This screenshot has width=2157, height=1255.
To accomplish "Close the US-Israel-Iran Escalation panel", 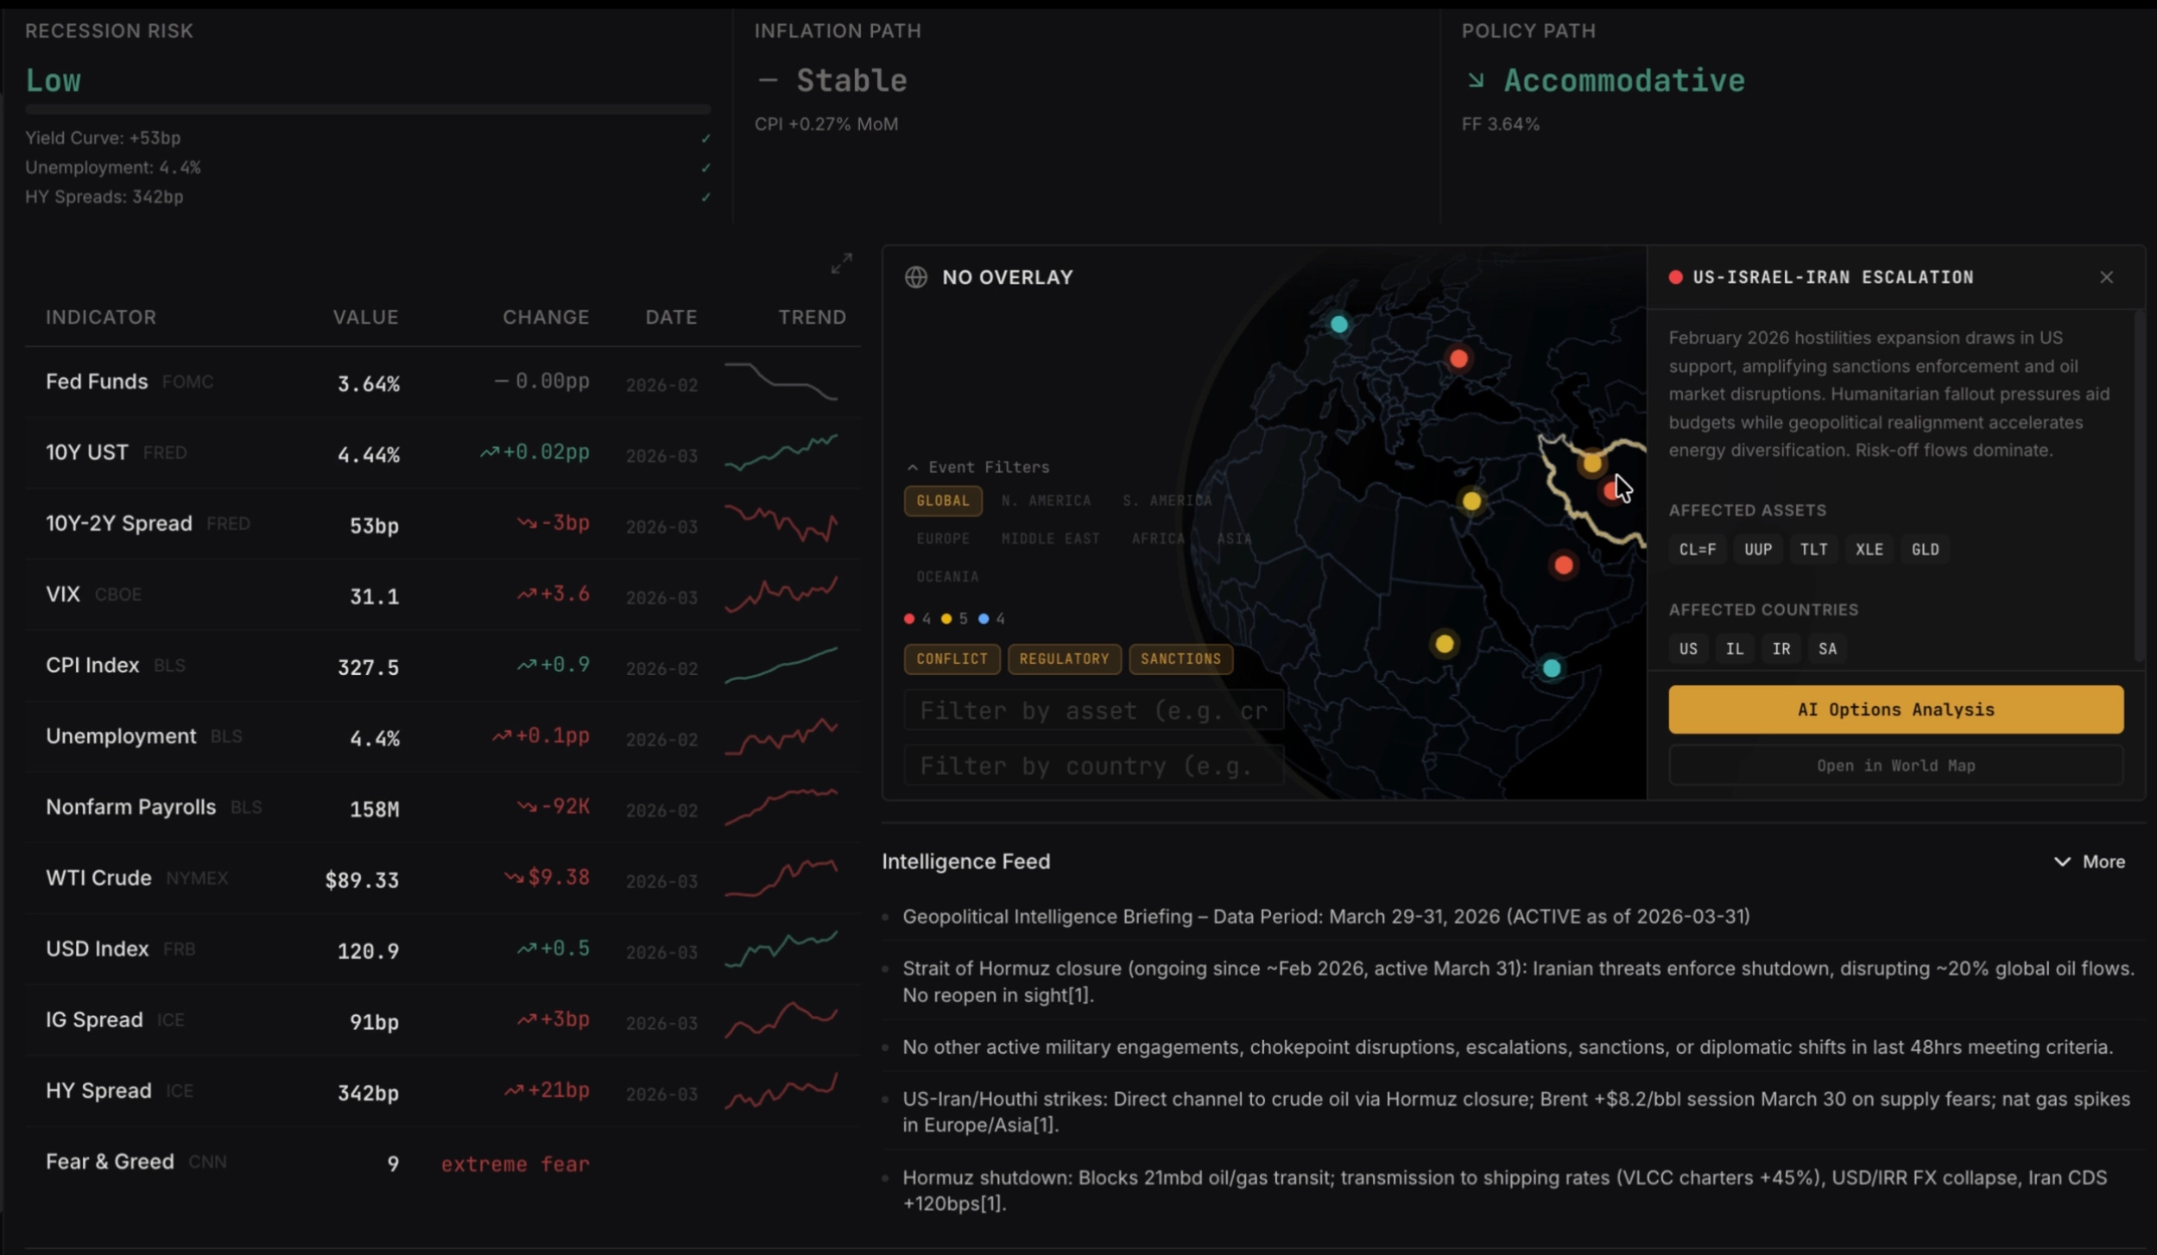I will click(x=2106, y=277).
